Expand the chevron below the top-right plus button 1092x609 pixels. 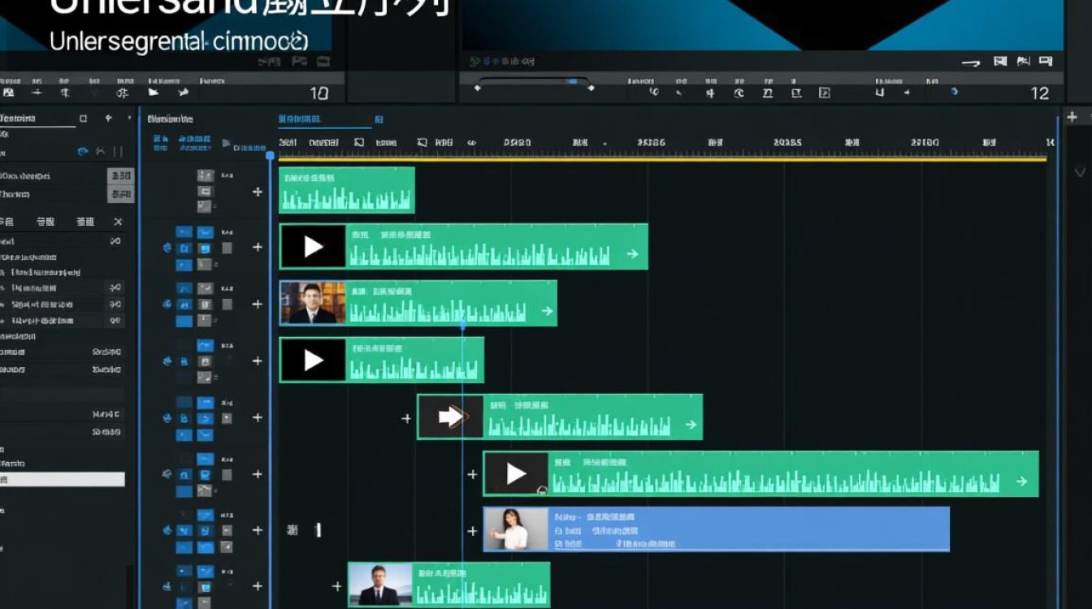pyautogui.click(x=1080, y=172)
